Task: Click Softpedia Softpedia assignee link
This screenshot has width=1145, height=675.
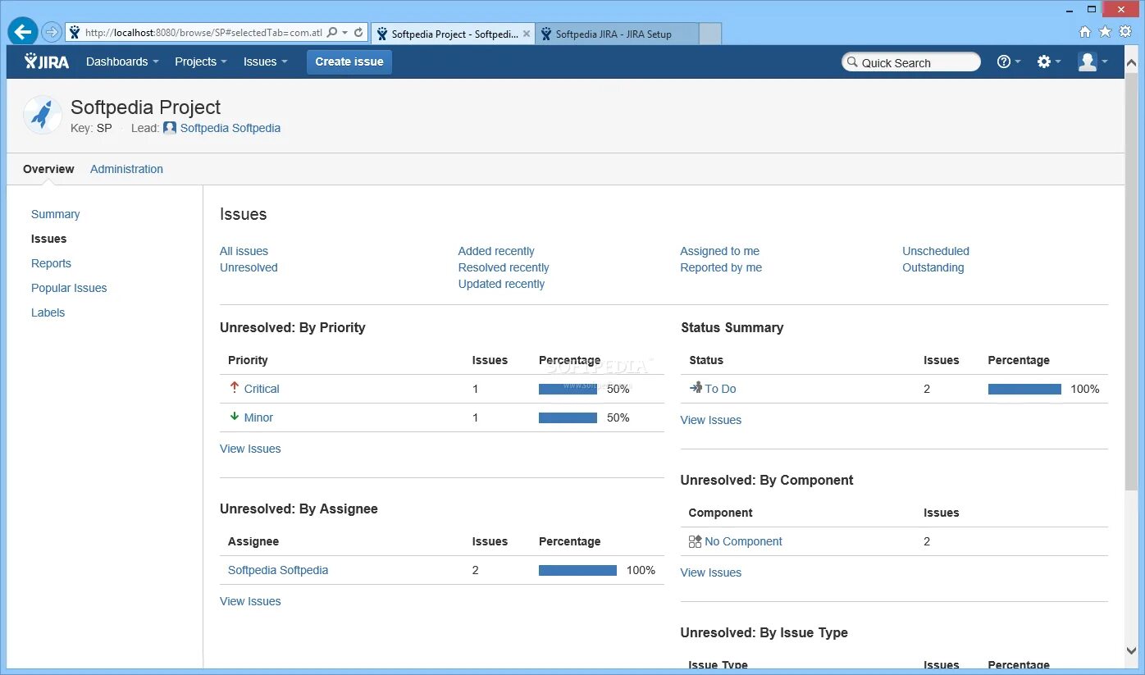Action: (x=278, y=570)
